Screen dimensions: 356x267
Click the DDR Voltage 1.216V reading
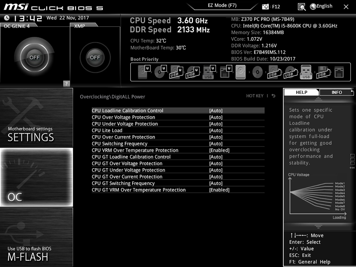coord(254,46)
